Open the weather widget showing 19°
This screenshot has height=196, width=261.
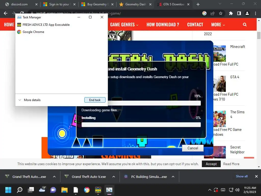click(x=42, y=189)
